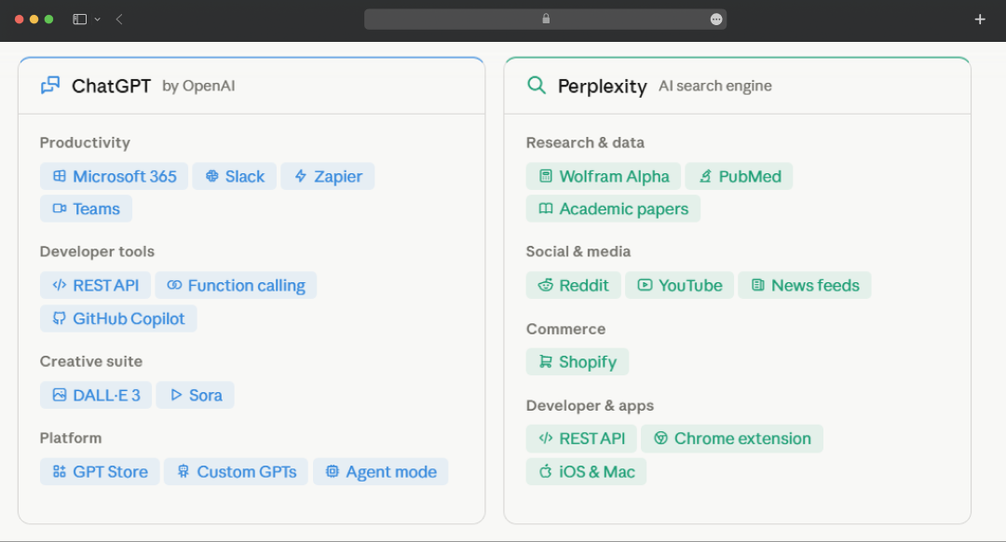Click the Slack chip icon
The width and height of the screenshot is (1006, 542).
[211, 176]
